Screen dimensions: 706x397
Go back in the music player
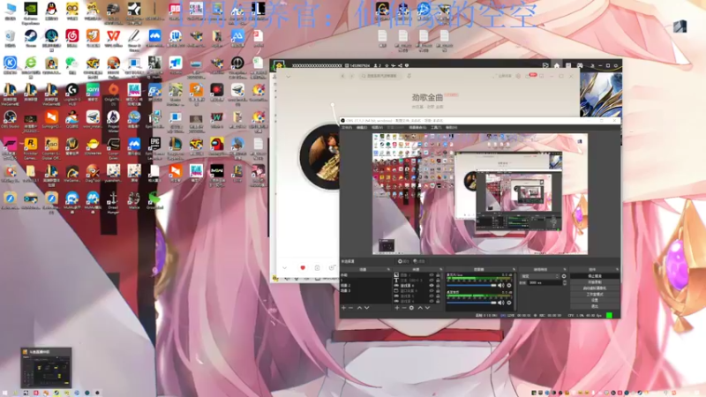click(342, 76)
